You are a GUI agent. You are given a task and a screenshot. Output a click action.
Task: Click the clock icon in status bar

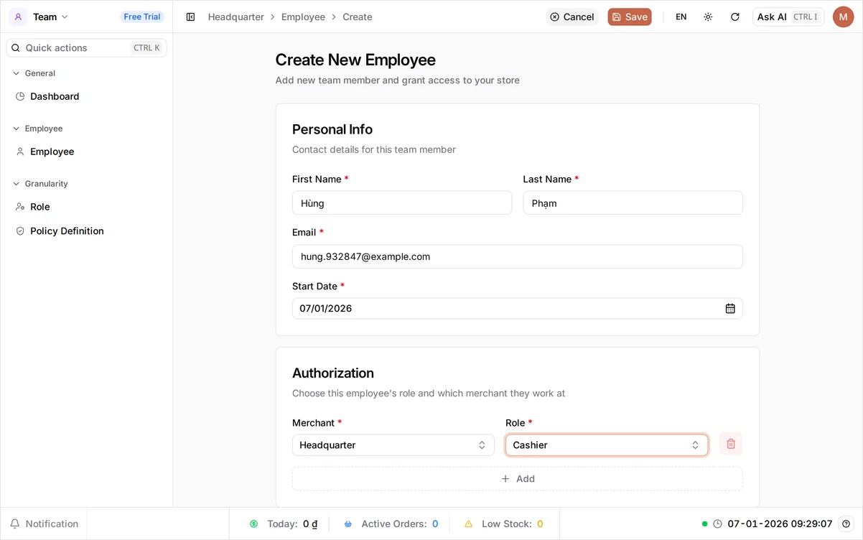click(717, 524)
